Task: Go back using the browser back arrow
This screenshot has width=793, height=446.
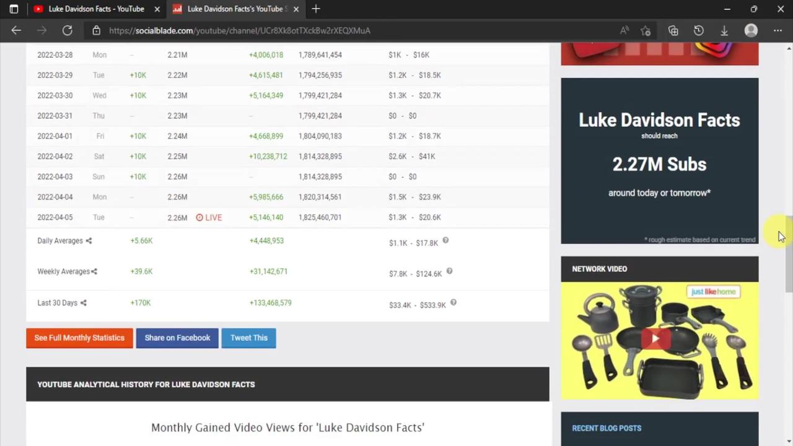Action: [x=16, y=30]
